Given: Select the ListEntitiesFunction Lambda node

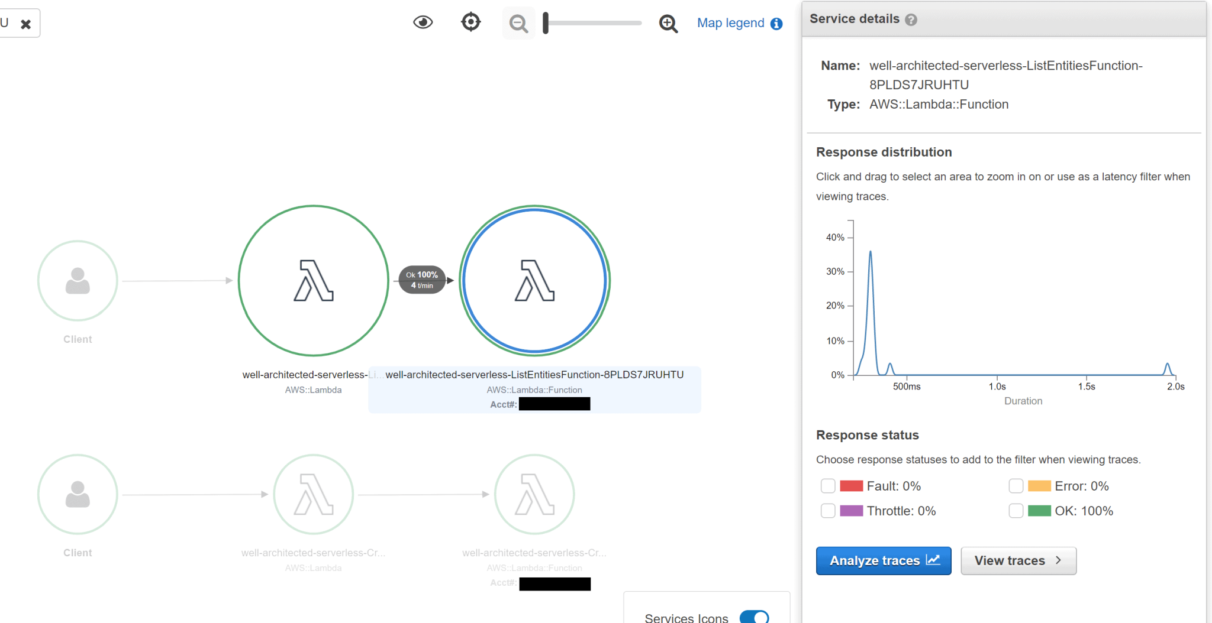Looking at the screenshot, I should click(533, 280).
